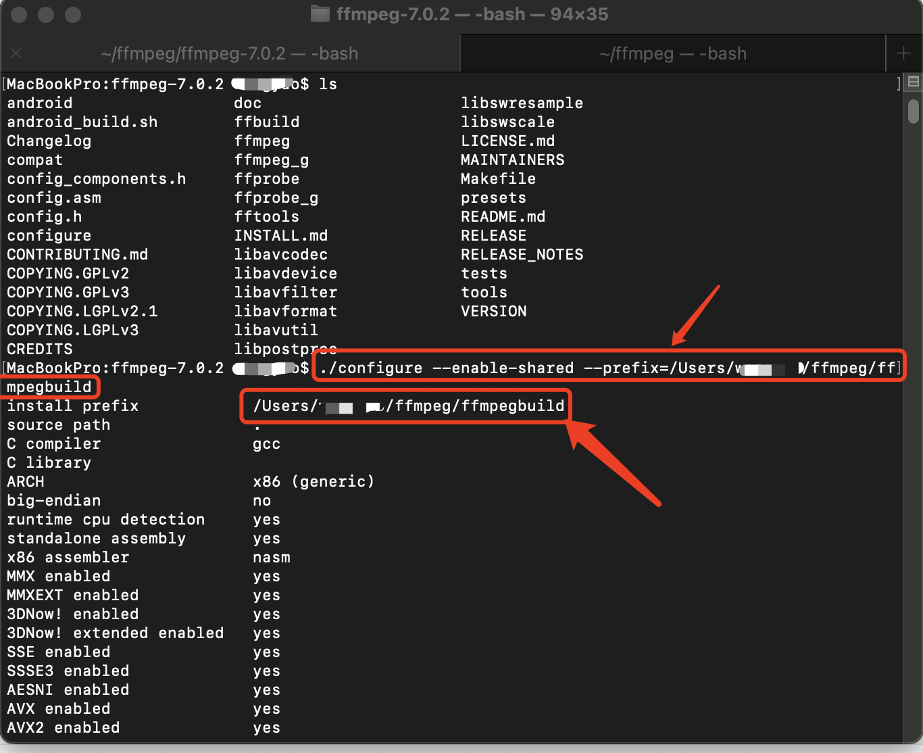The width and height of the screenshot is (923, 753).
Task: Click the terminal vertical scrollbar thumb
Action: (x=914, y=112)
